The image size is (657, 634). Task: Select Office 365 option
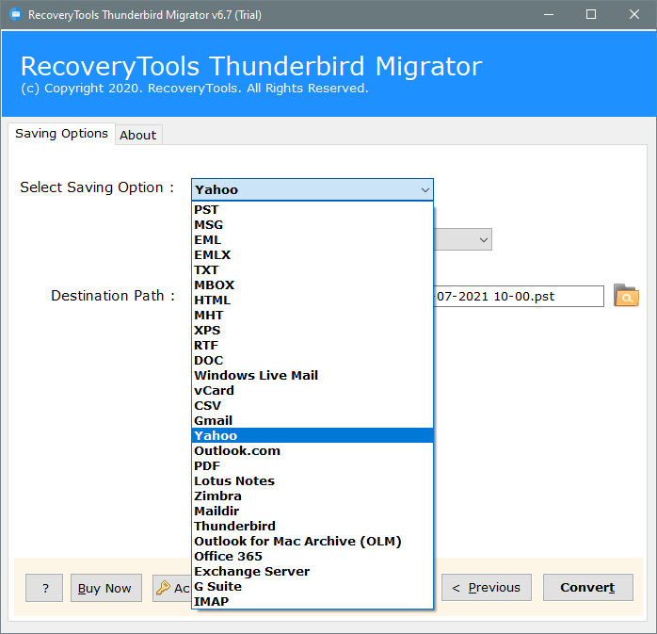312,557
